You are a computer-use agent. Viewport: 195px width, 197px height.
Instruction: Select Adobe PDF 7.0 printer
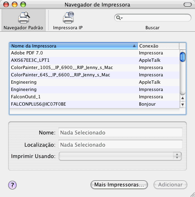95,53
